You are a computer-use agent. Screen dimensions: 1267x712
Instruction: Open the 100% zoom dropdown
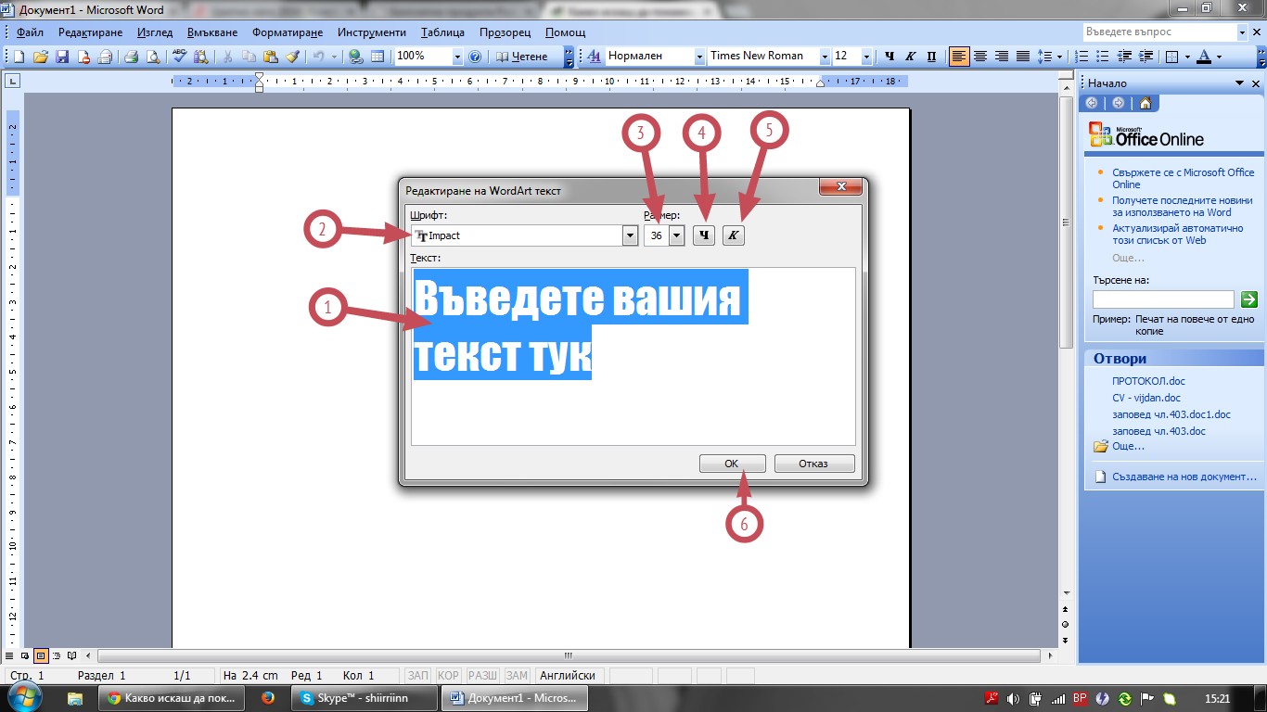click(456, 57)
